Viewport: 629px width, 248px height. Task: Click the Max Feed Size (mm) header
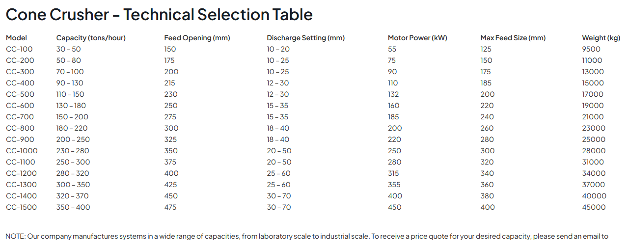tap(513, 38)
